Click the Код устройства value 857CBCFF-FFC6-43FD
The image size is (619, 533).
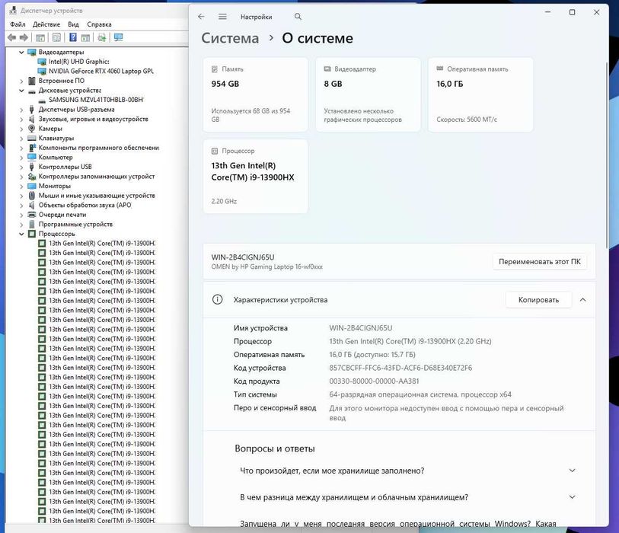point(400,368)
